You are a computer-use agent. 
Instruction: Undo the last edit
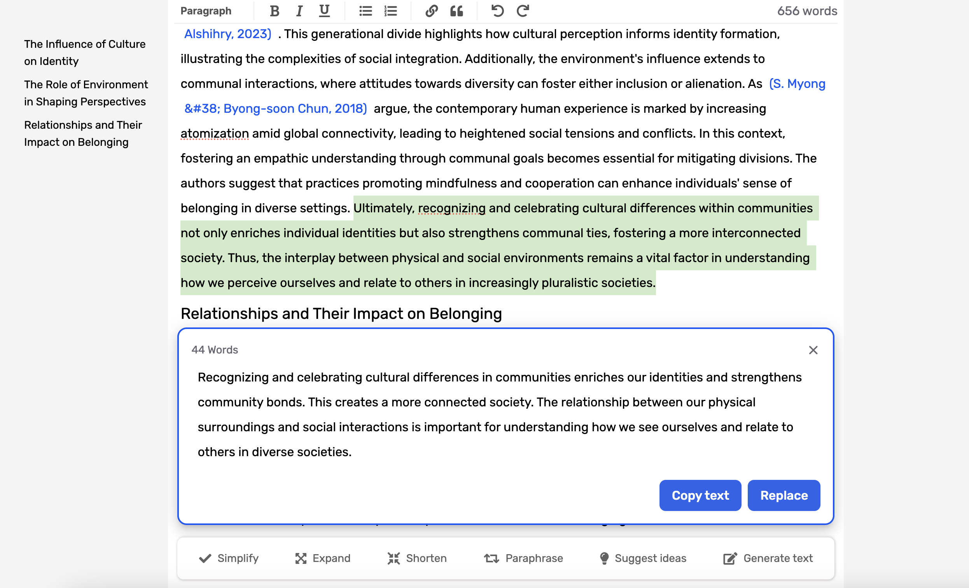point(497,11)
